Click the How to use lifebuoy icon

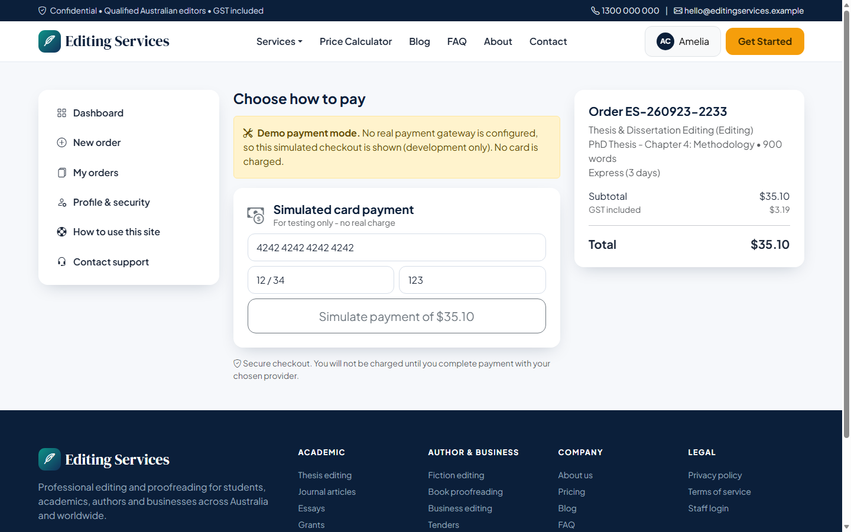click(61, 232)
